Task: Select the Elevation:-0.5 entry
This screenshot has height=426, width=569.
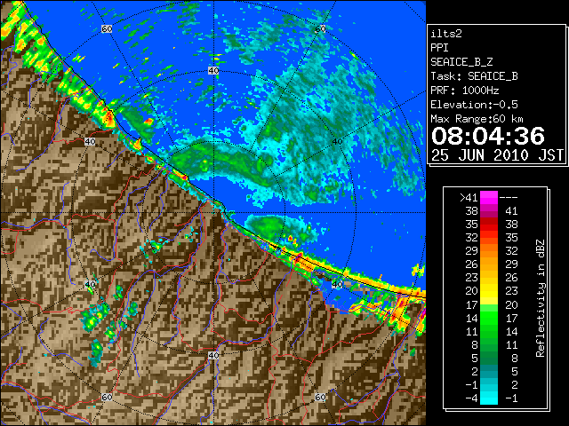Action: point(474,105)
